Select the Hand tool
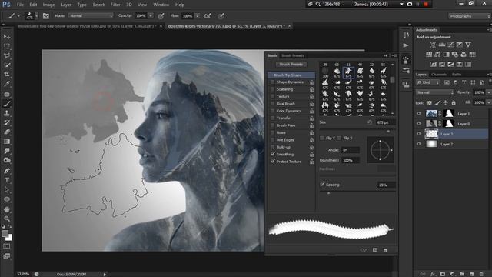Screen dimensions: 492x277 (x=7, y=209)
